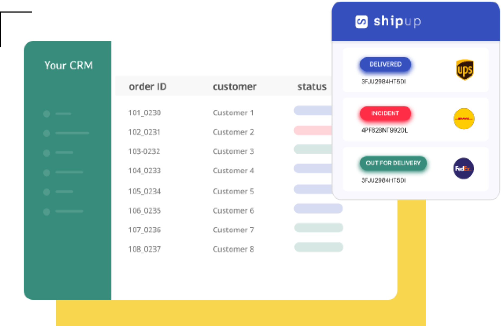The image size is (501, 326).
Task: Sort by the order ID column header
Action: pyautogui.click(x=148, y=87)
